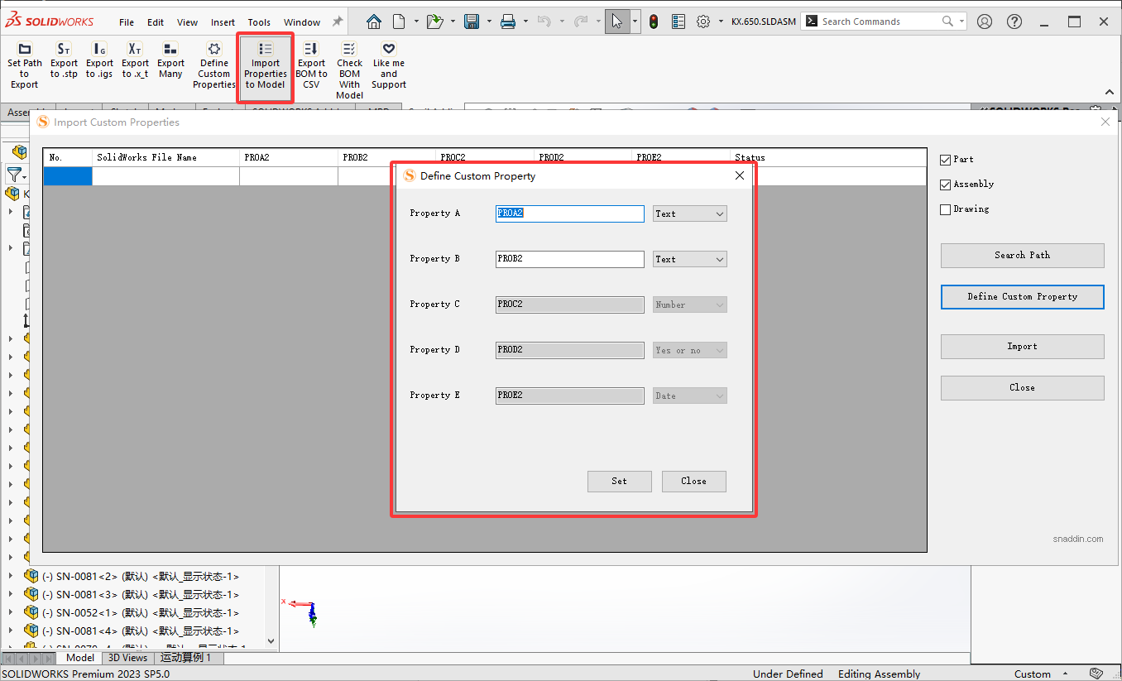The image size is (1122, 681).
Task: Open the File menu
Action: [x=127, y=22]
